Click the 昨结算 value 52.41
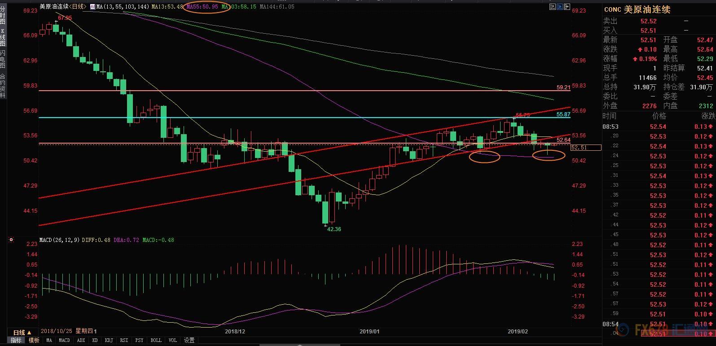Screen dimensions: 716x346 [705, 68]
